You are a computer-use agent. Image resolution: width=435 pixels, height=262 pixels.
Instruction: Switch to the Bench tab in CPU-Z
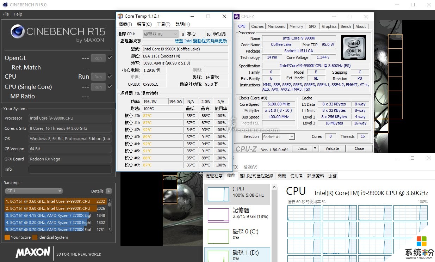coord(346,26)
